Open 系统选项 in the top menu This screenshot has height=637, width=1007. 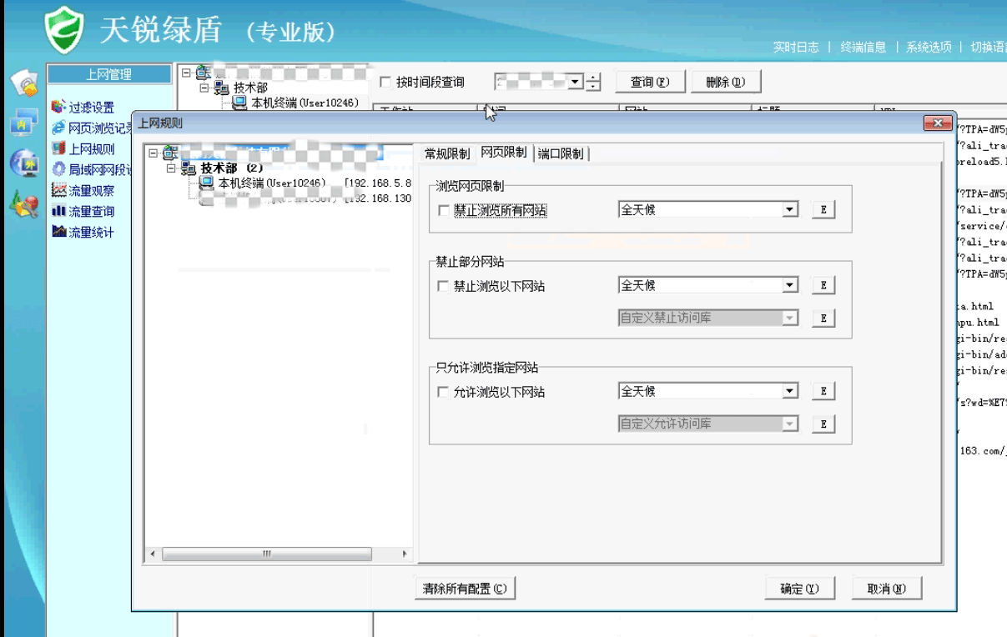929,47
